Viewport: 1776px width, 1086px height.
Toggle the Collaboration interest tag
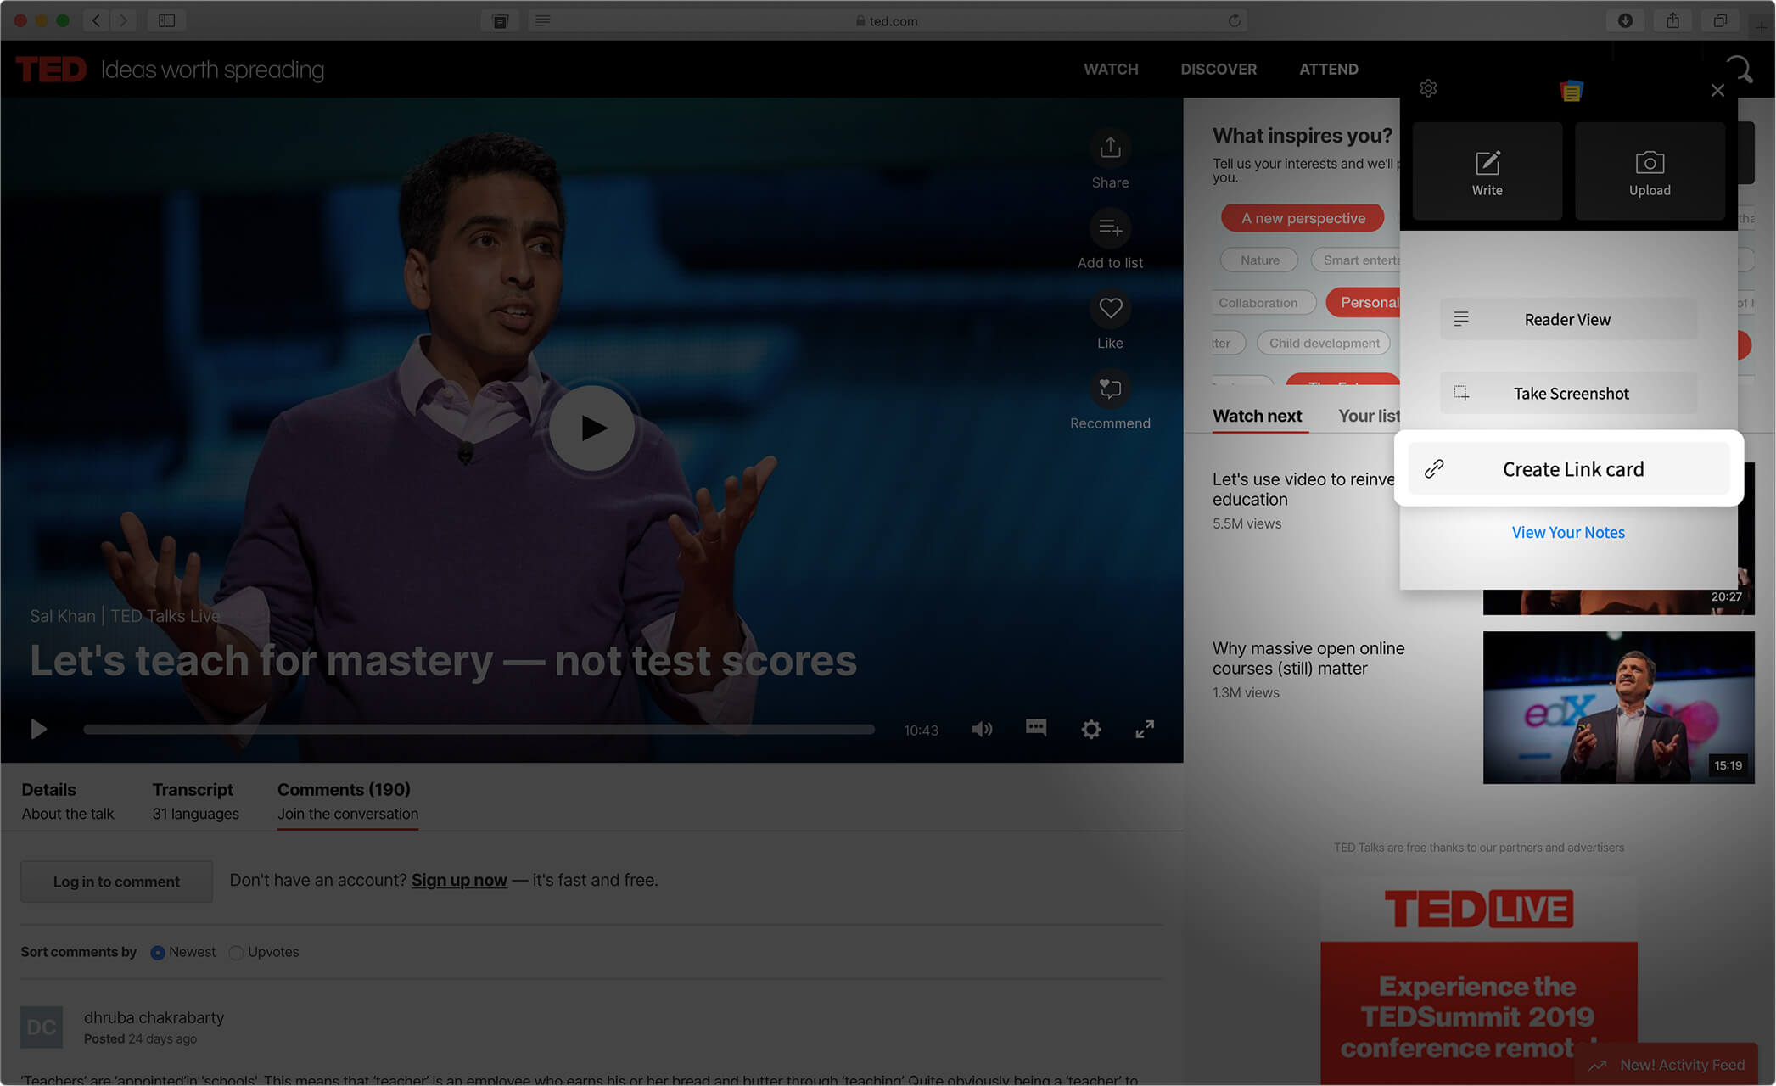1263,303
